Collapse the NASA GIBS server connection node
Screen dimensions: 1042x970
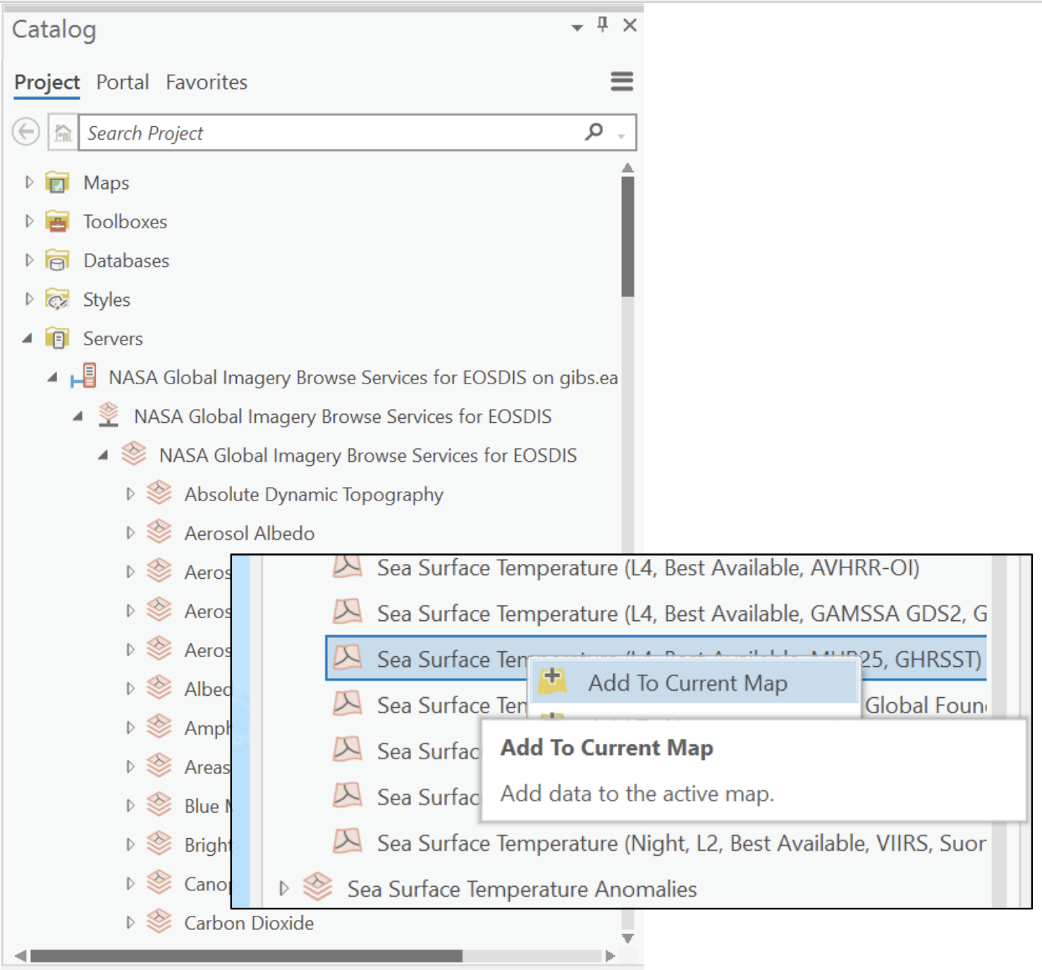53,378
